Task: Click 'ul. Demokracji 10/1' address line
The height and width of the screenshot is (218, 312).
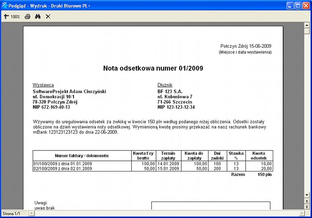Action: [54, 97]
